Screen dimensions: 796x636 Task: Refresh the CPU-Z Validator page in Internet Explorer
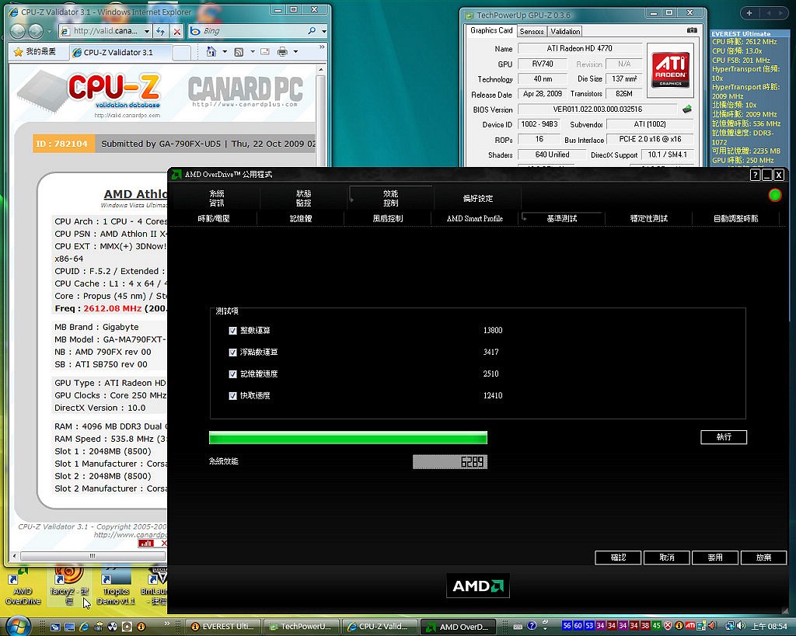[160, 31]
